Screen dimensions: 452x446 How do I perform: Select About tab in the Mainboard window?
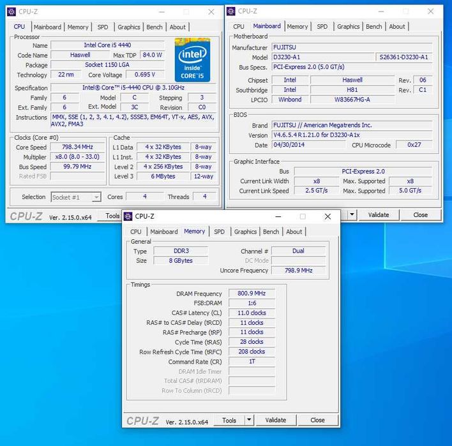[397, 27]
